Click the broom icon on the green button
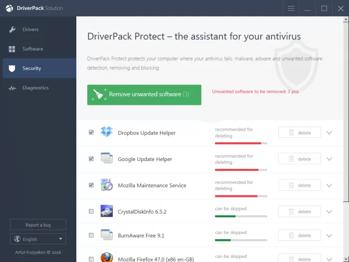Viewport: 349px width, 262px height. pos(98,94)
